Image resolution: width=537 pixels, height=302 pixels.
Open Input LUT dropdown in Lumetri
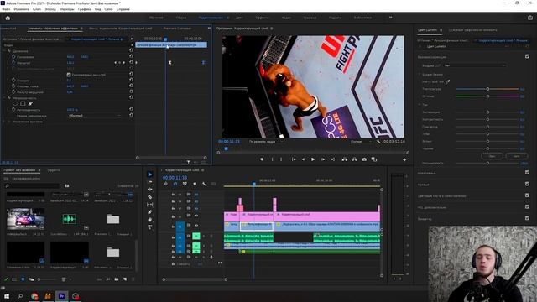[474, 65]
